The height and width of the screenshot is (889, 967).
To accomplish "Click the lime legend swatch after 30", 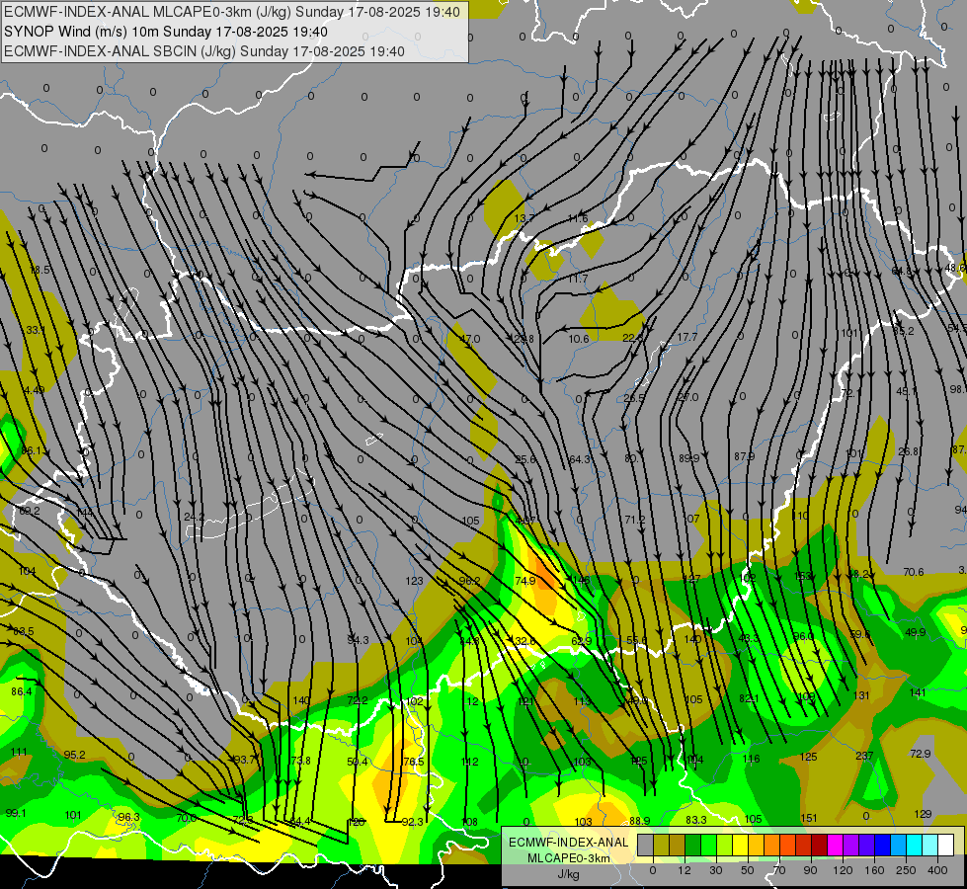I will coord(725,845).
